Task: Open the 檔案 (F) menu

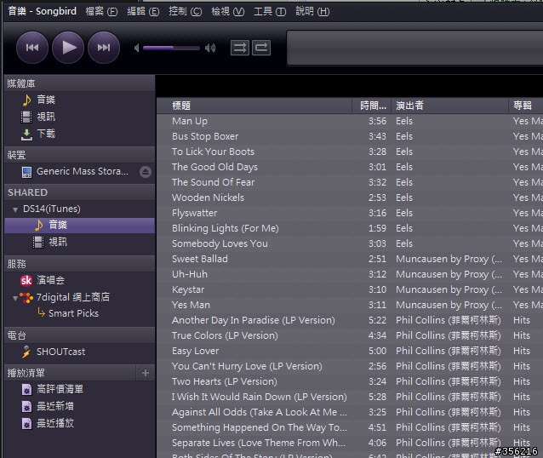Action: tap(101, 11)
